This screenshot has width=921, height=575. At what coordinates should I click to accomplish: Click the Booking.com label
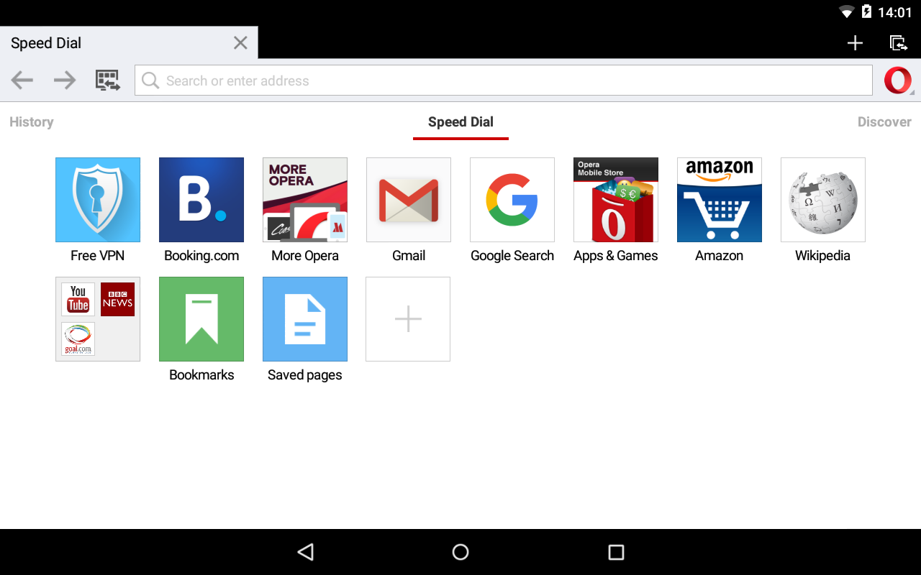click(201, 256)
